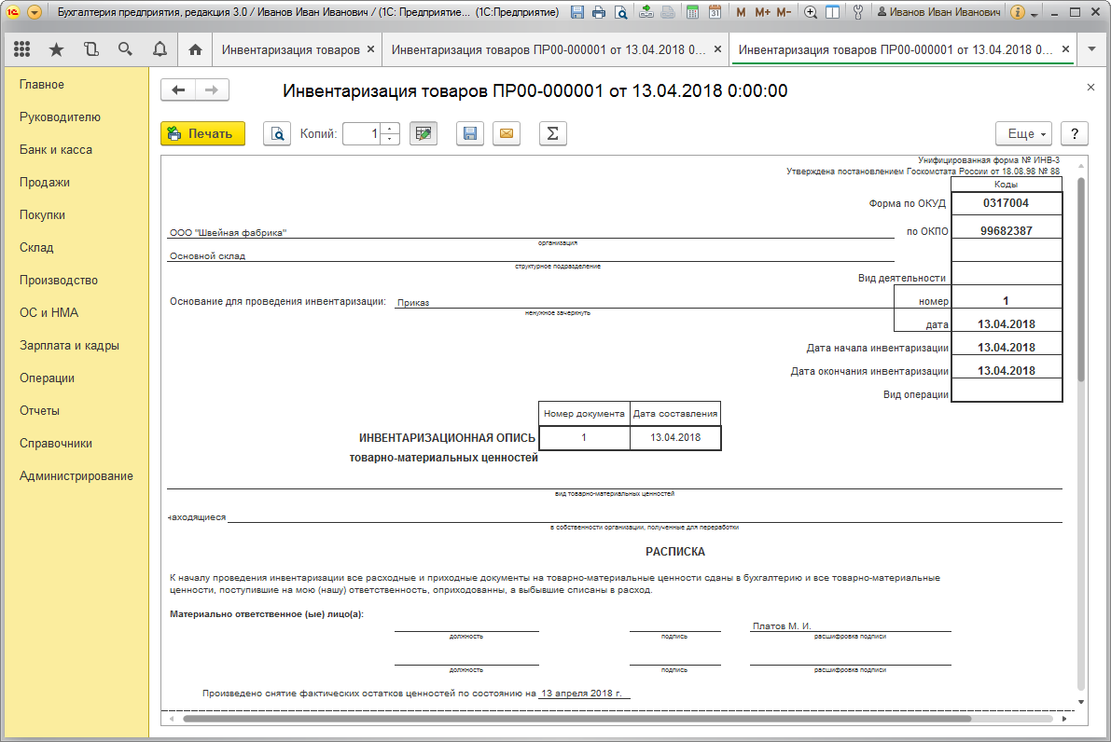This screenshot has width=1111, height=742.
Task: Open the Склад section in sidebar
Action: click(x=36, y=248)
